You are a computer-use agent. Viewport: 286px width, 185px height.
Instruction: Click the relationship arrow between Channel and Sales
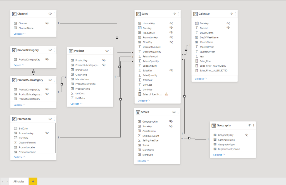click(x=117, y=38)
